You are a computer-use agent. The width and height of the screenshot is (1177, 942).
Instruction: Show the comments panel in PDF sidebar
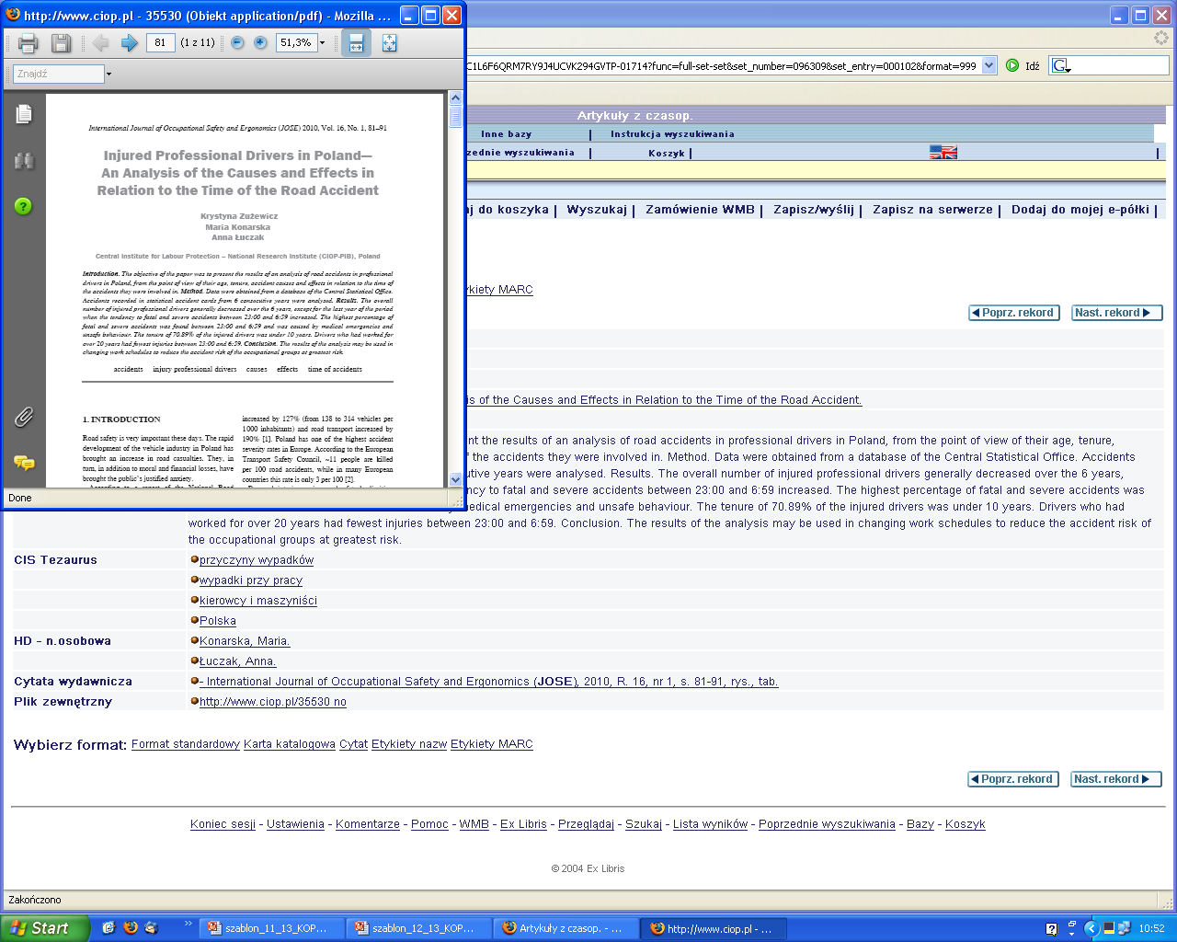[24, 463]
